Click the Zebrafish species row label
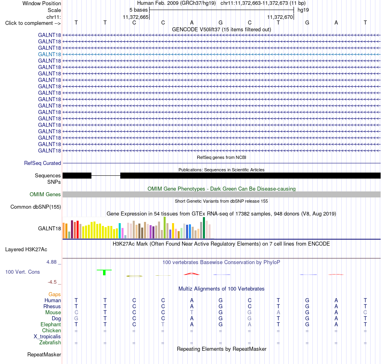Viewport: 381px width, 364px height. coord(50,342)
